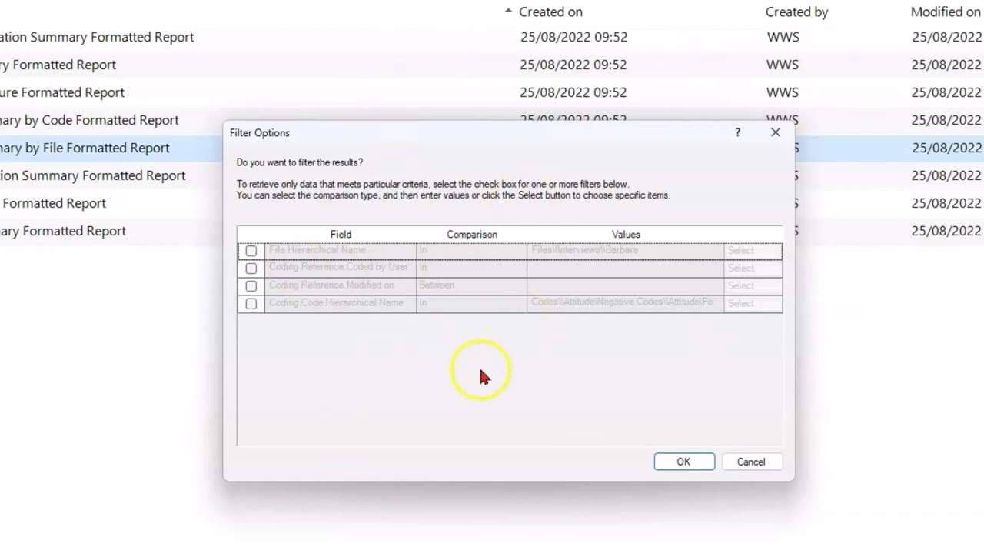Open the comparison dropdown for Coded by User
Screen dimensions: 984x554
(x=471, y=269)
